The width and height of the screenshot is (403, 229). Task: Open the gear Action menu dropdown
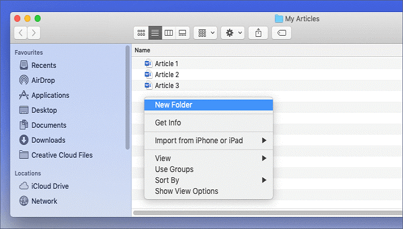point(233,33)
